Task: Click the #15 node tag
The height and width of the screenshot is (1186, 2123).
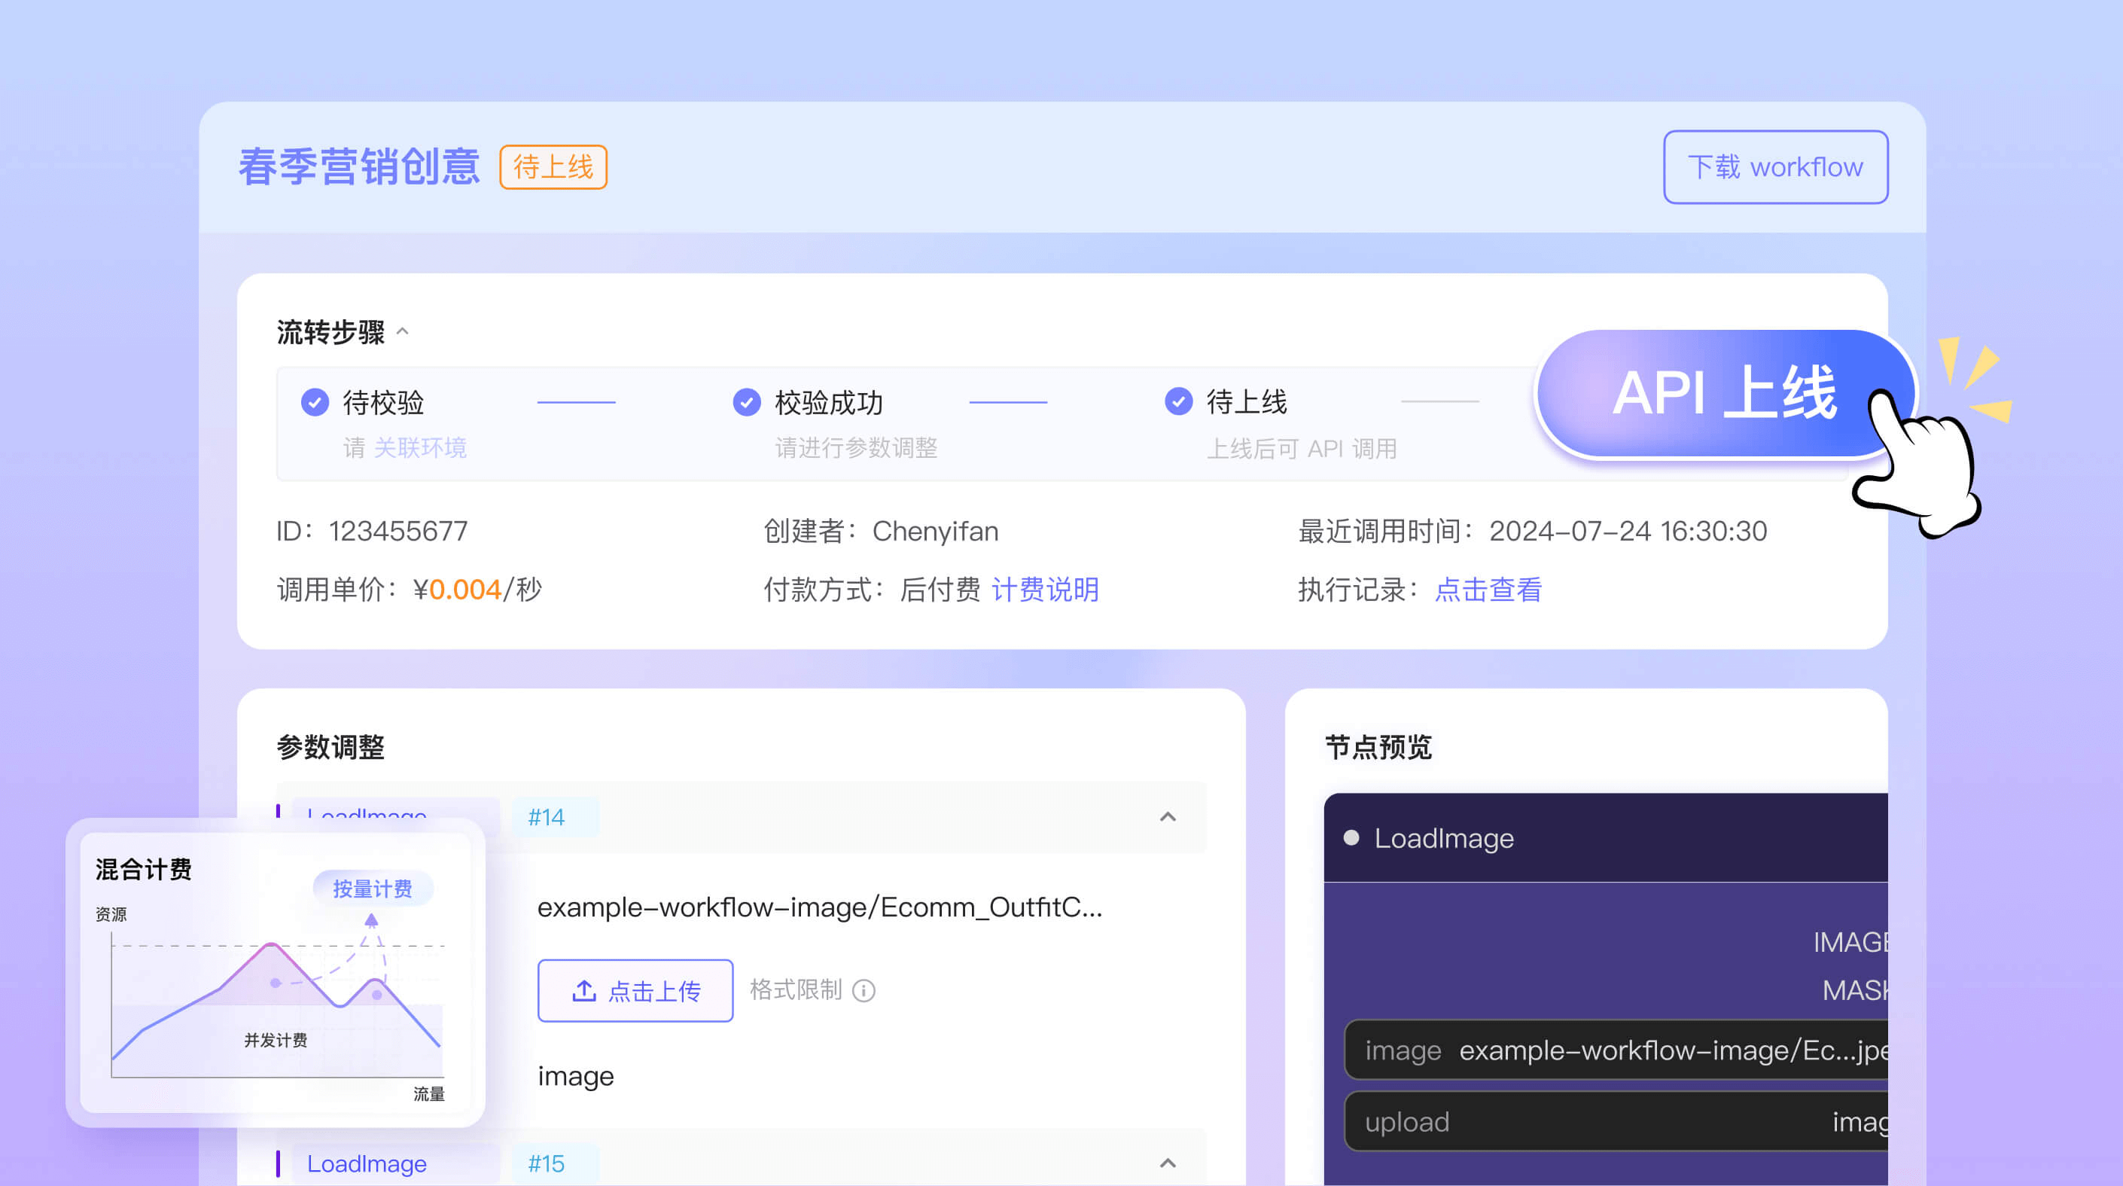Action: (555, 1163)
